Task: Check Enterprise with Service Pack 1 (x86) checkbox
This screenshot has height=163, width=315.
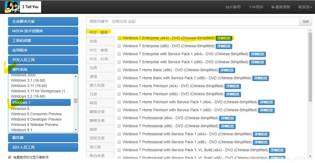Action: tap(119, 62)
